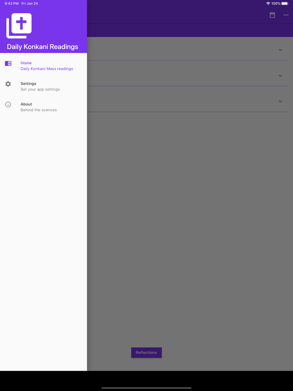This screenshot has height=391, width=293.
Task: Tap the Wi-Fi status icon
Action: pyautogui.click(x=268, y=4)
